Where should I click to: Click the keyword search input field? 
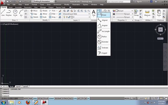pyautogui.click(x=118, y=1)
